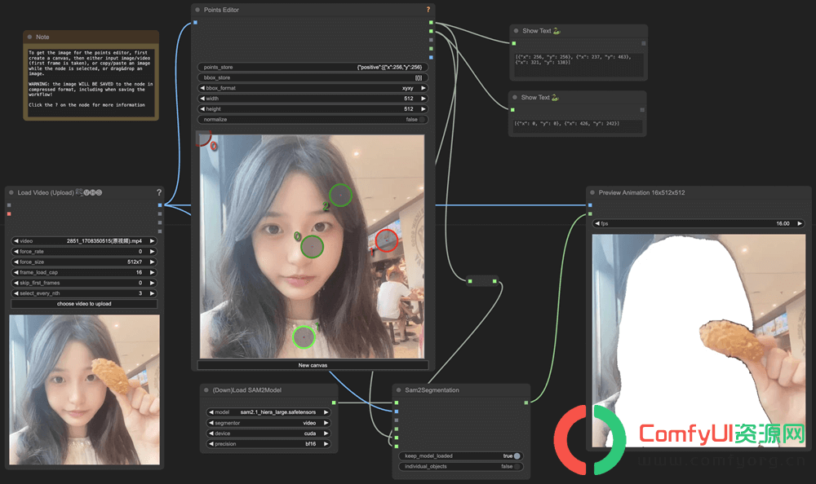
Task: Click the Preview Animation masked output image
Action: 699,341
